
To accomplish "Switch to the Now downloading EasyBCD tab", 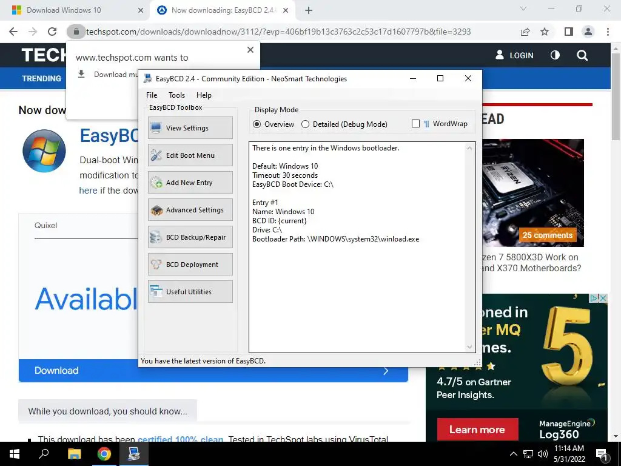I will click(222, 10).
